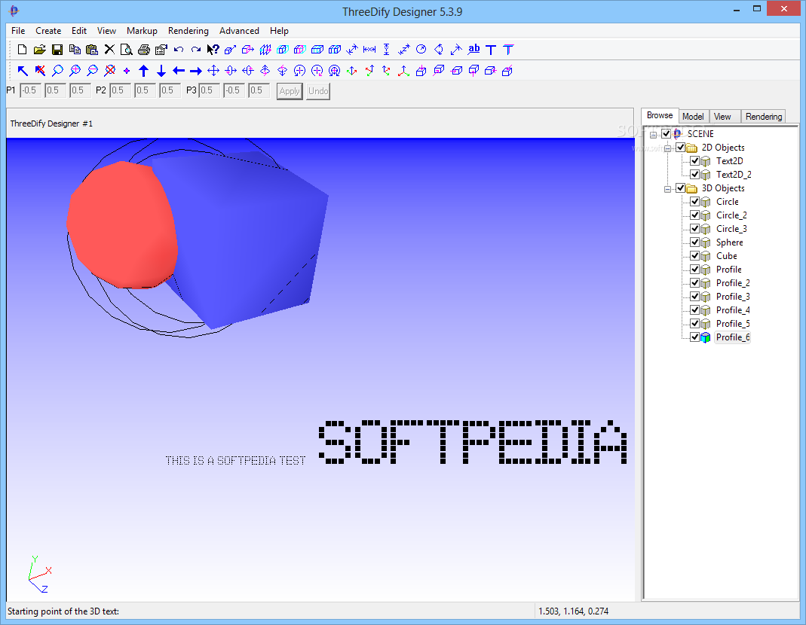
Task: Save the scene with the floppy disk icon
Action: pos(57,50)
